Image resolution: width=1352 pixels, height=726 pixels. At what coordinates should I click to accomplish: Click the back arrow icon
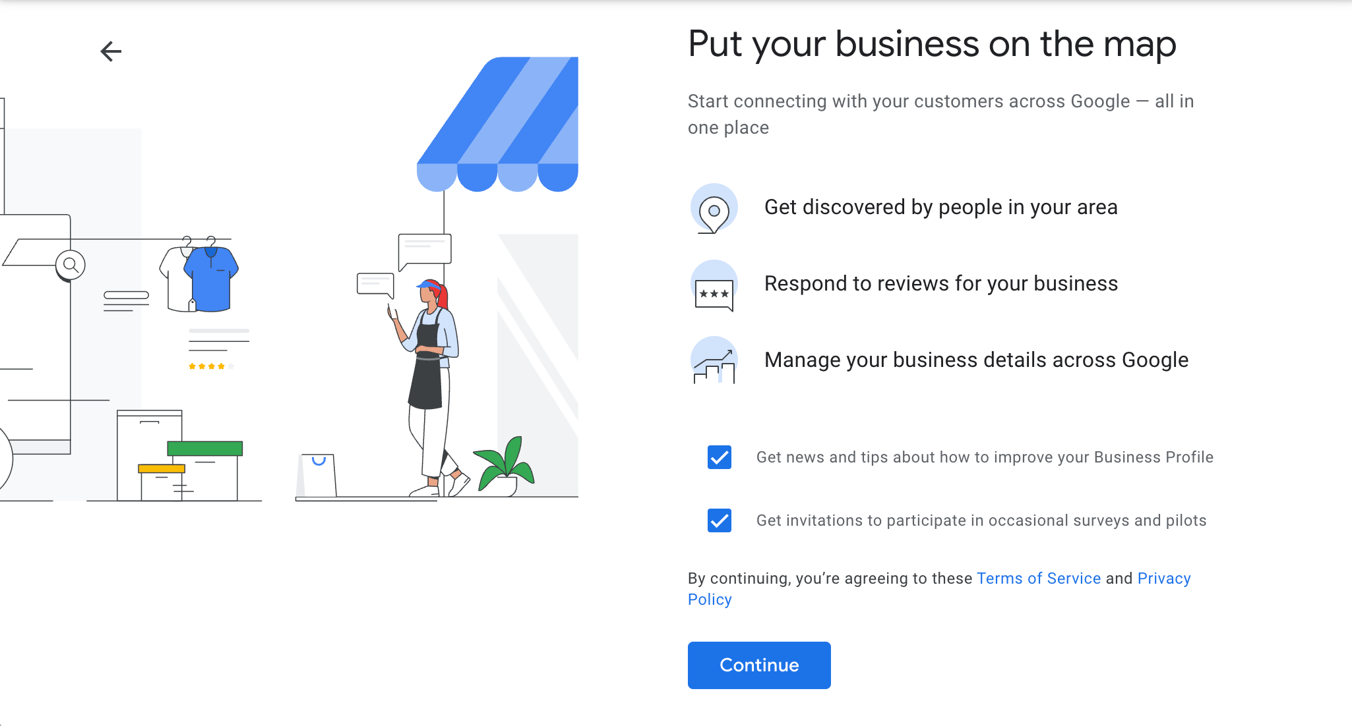(111, 51)
